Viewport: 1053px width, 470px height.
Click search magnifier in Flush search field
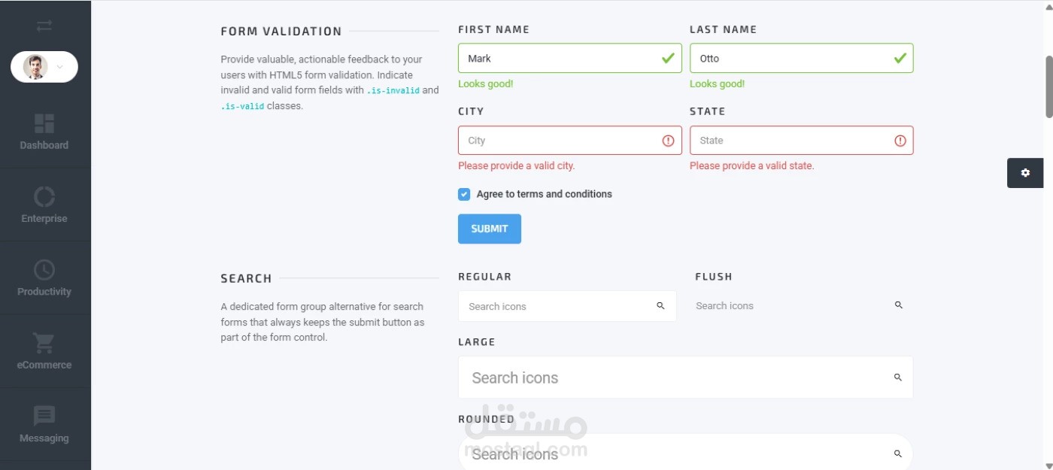point(898,305)
